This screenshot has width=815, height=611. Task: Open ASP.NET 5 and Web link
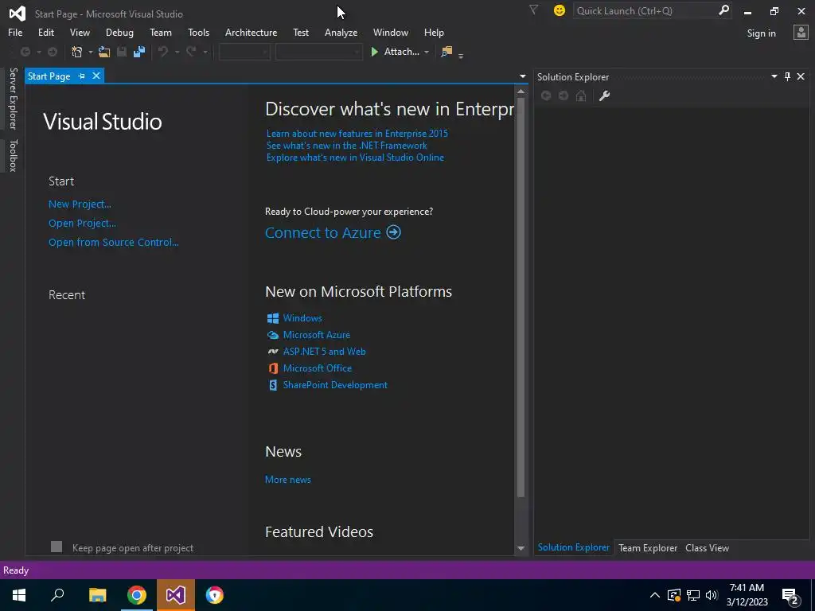(325, 351)
